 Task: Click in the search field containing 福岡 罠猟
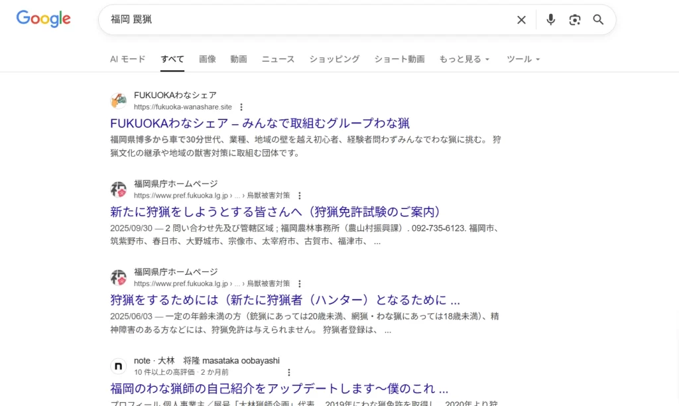tap(305, 20)
